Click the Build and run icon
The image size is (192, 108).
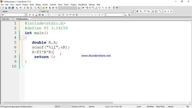(50, 8)
